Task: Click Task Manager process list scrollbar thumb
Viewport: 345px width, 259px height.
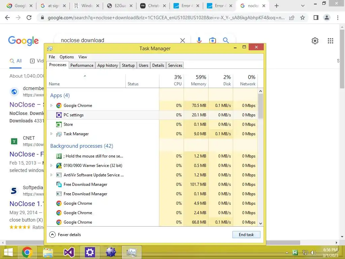Action: pos(260,106)
